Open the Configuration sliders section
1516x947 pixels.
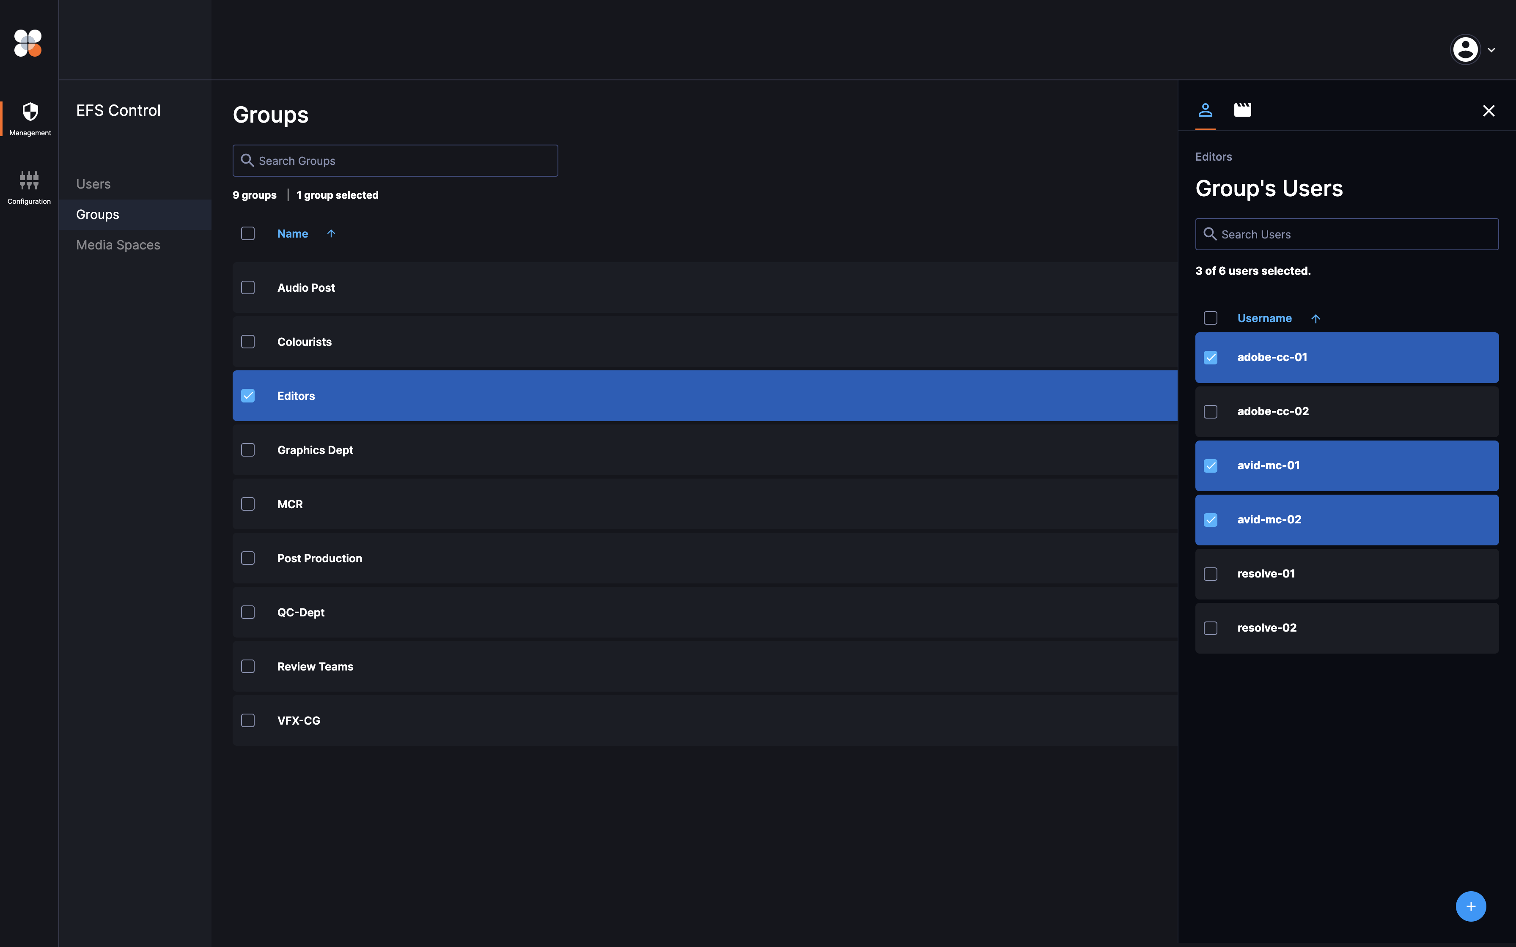tap(29, 186)
